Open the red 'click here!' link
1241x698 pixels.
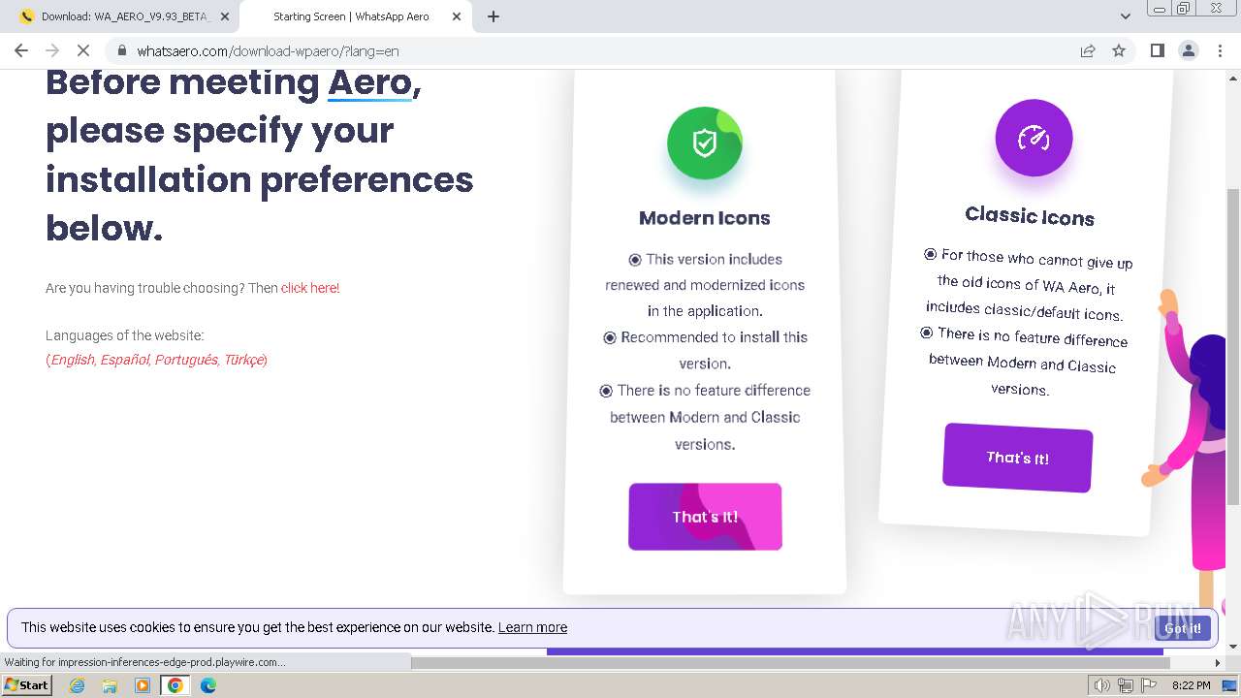tap(310, 288)
